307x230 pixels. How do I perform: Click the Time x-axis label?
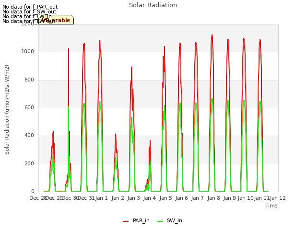tap(272, 206)
